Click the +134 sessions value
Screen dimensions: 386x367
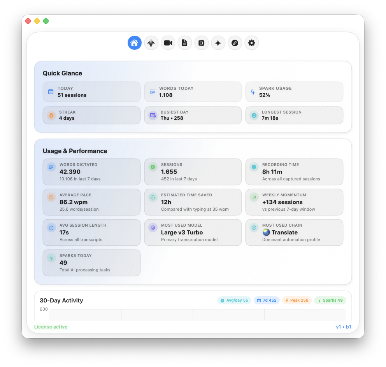(x=282, y=202)
